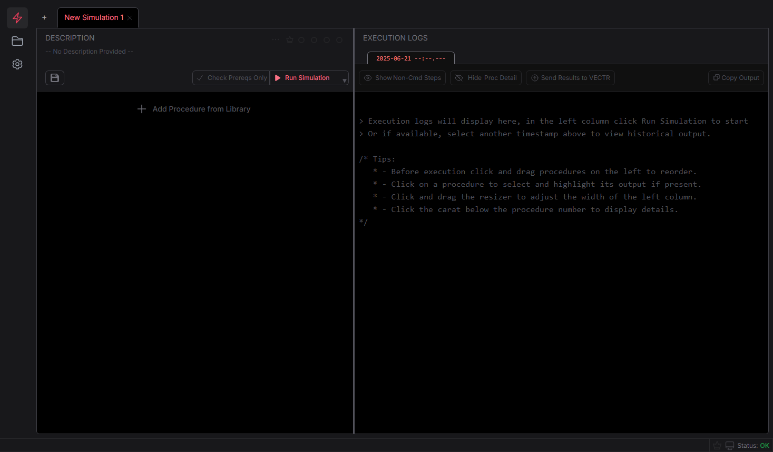
Task: Toggle Show Non-Cmd Steps eye button
Action: point(402,78)
